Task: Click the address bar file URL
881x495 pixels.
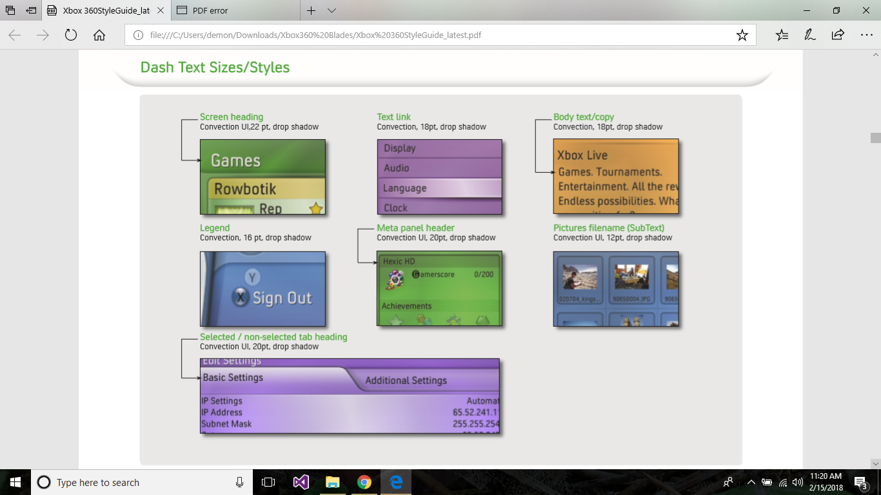Action: (x=315, y=35)
